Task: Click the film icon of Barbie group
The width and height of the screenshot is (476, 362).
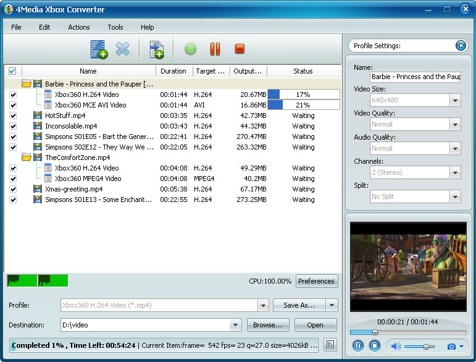Action: click(x=38, y=83)
